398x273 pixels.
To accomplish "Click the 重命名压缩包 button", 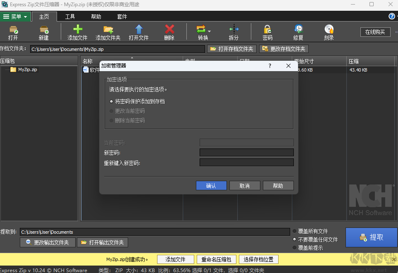I will (x=217, y=259).
